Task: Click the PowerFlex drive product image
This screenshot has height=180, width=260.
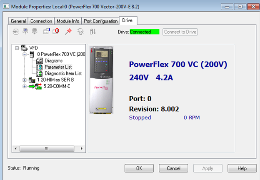Action: (x=101, y=80)
